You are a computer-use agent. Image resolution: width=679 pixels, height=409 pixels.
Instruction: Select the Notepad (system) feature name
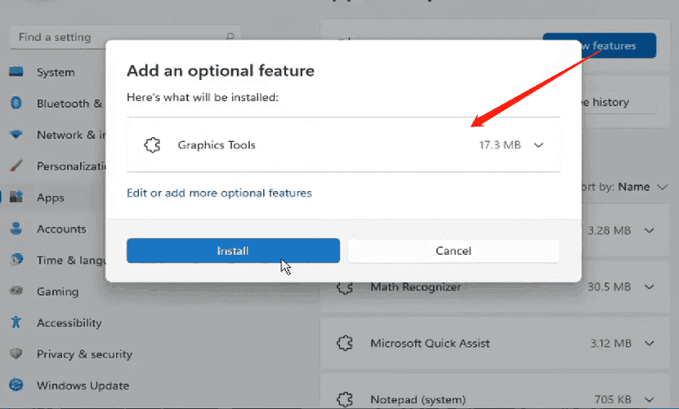pos(418,399)
